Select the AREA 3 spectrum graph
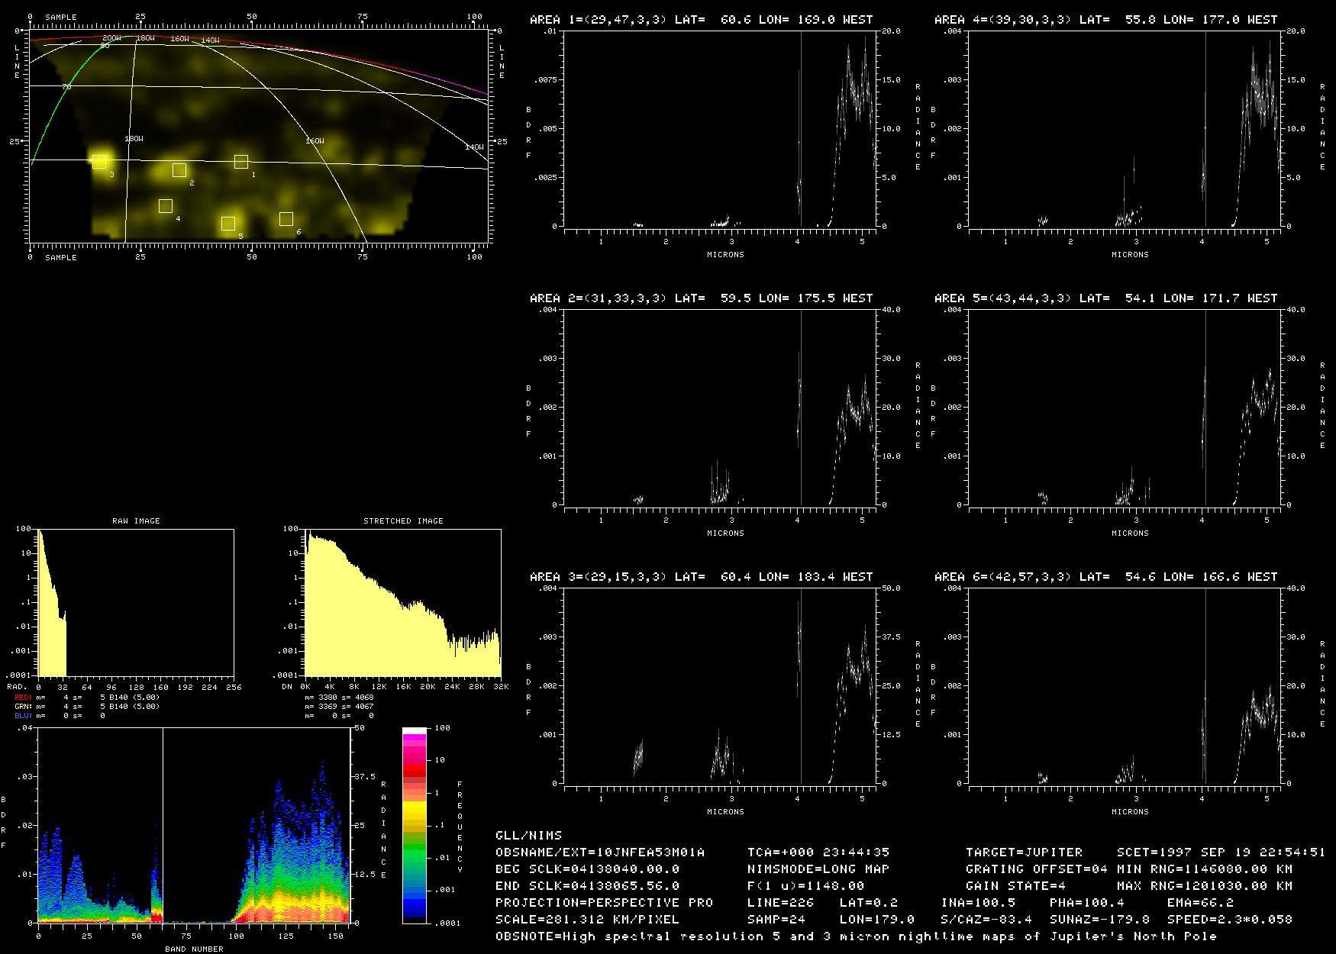Image resolution: width=1336 pixels, height=954 pixels. tap(720, 685)
